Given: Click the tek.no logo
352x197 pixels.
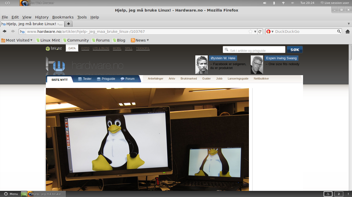Looking at the screenshot, I should [54, 48].
